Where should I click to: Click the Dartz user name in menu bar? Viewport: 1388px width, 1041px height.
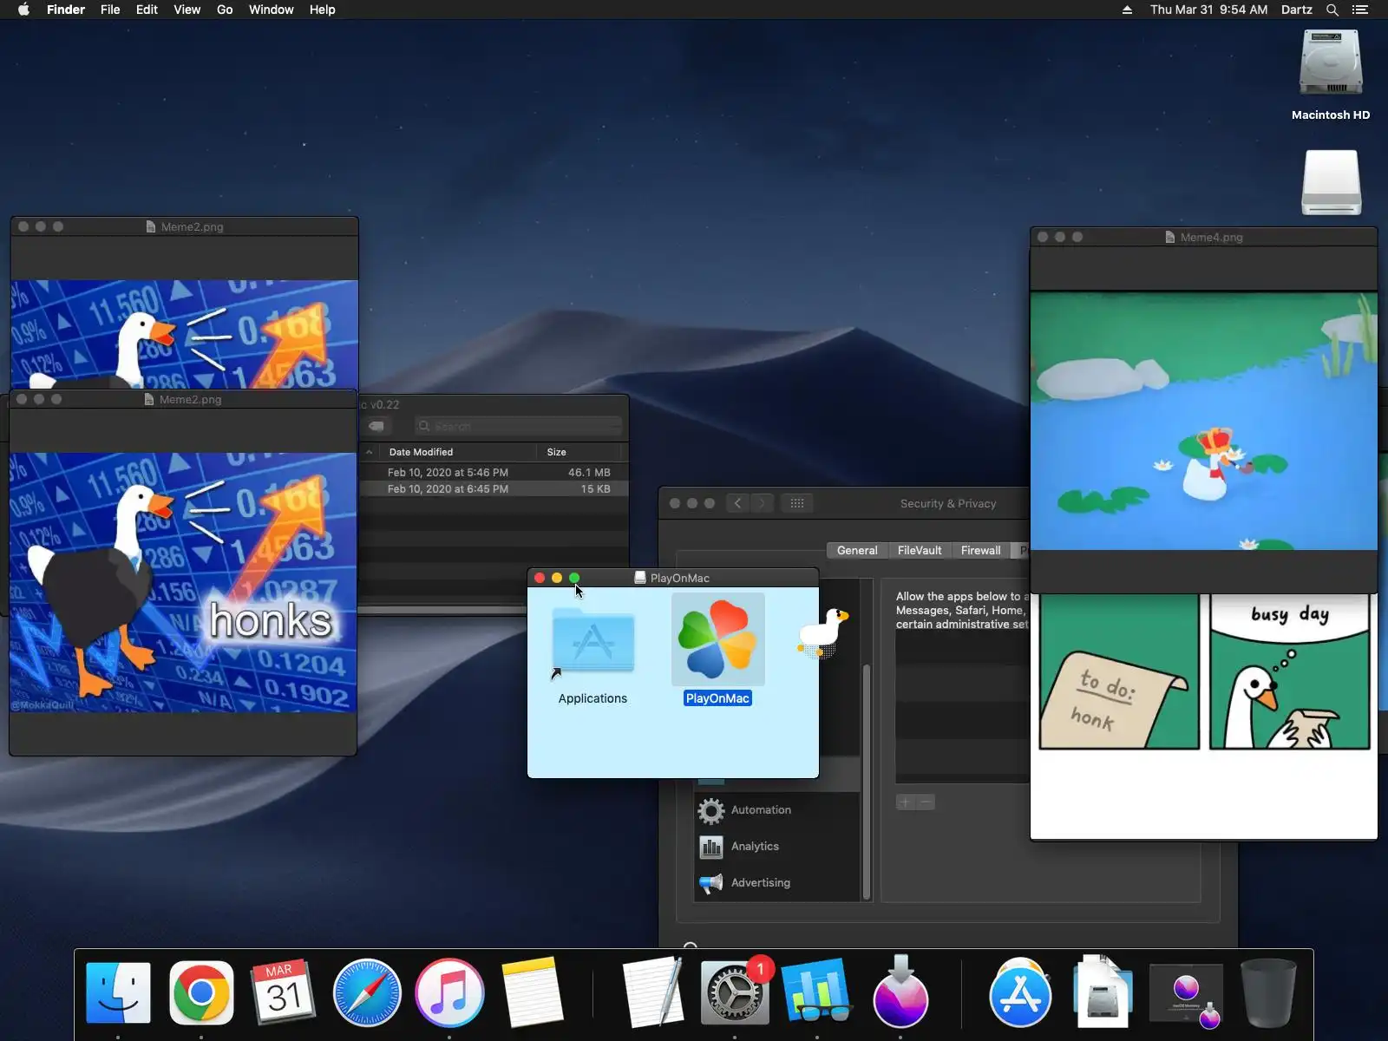tap(1297, 10)
